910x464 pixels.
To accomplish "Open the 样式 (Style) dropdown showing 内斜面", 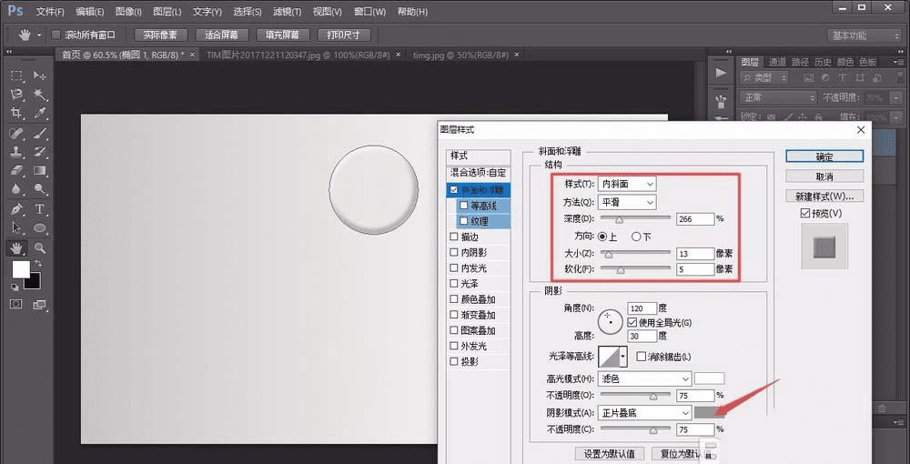I will coord(627,184).
